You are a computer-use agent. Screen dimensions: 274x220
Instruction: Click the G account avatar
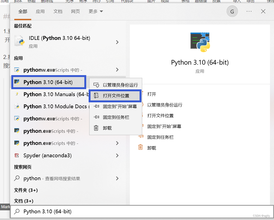click(x=232, y=12)
